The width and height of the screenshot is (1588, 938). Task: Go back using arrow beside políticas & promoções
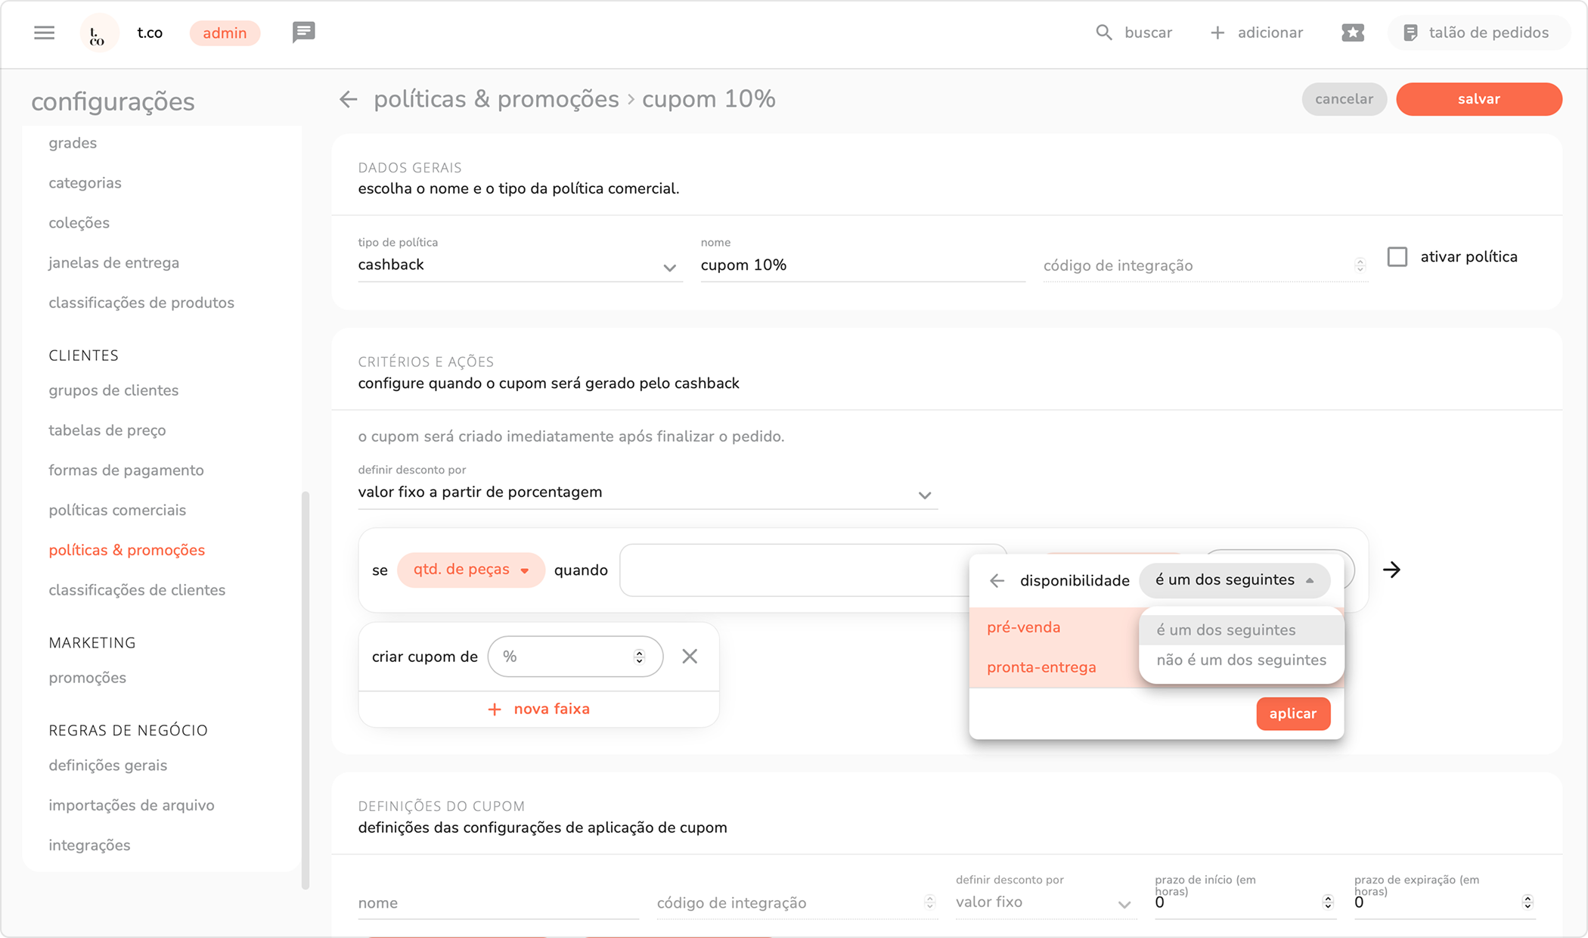(x=348, y=99)
